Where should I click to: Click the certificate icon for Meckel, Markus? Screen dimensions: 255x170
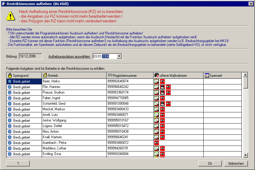tap(157, 109)
